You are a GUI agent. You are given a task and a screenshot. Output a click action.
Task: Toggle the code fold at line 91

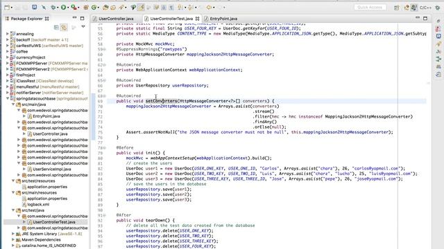[x=105, y=215]
